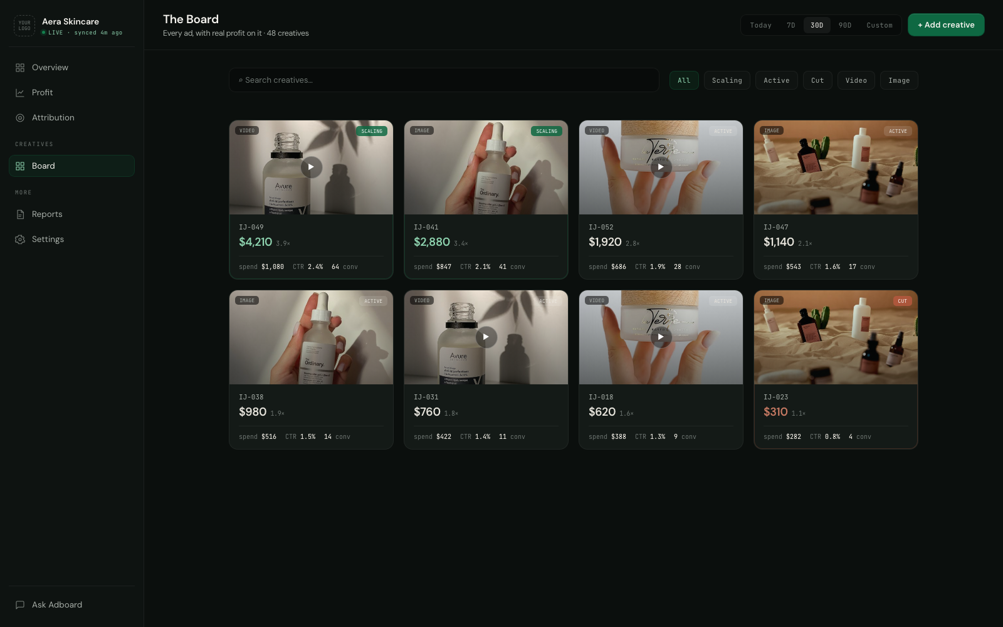Click the $980 profit value

[x=253, y=412]
